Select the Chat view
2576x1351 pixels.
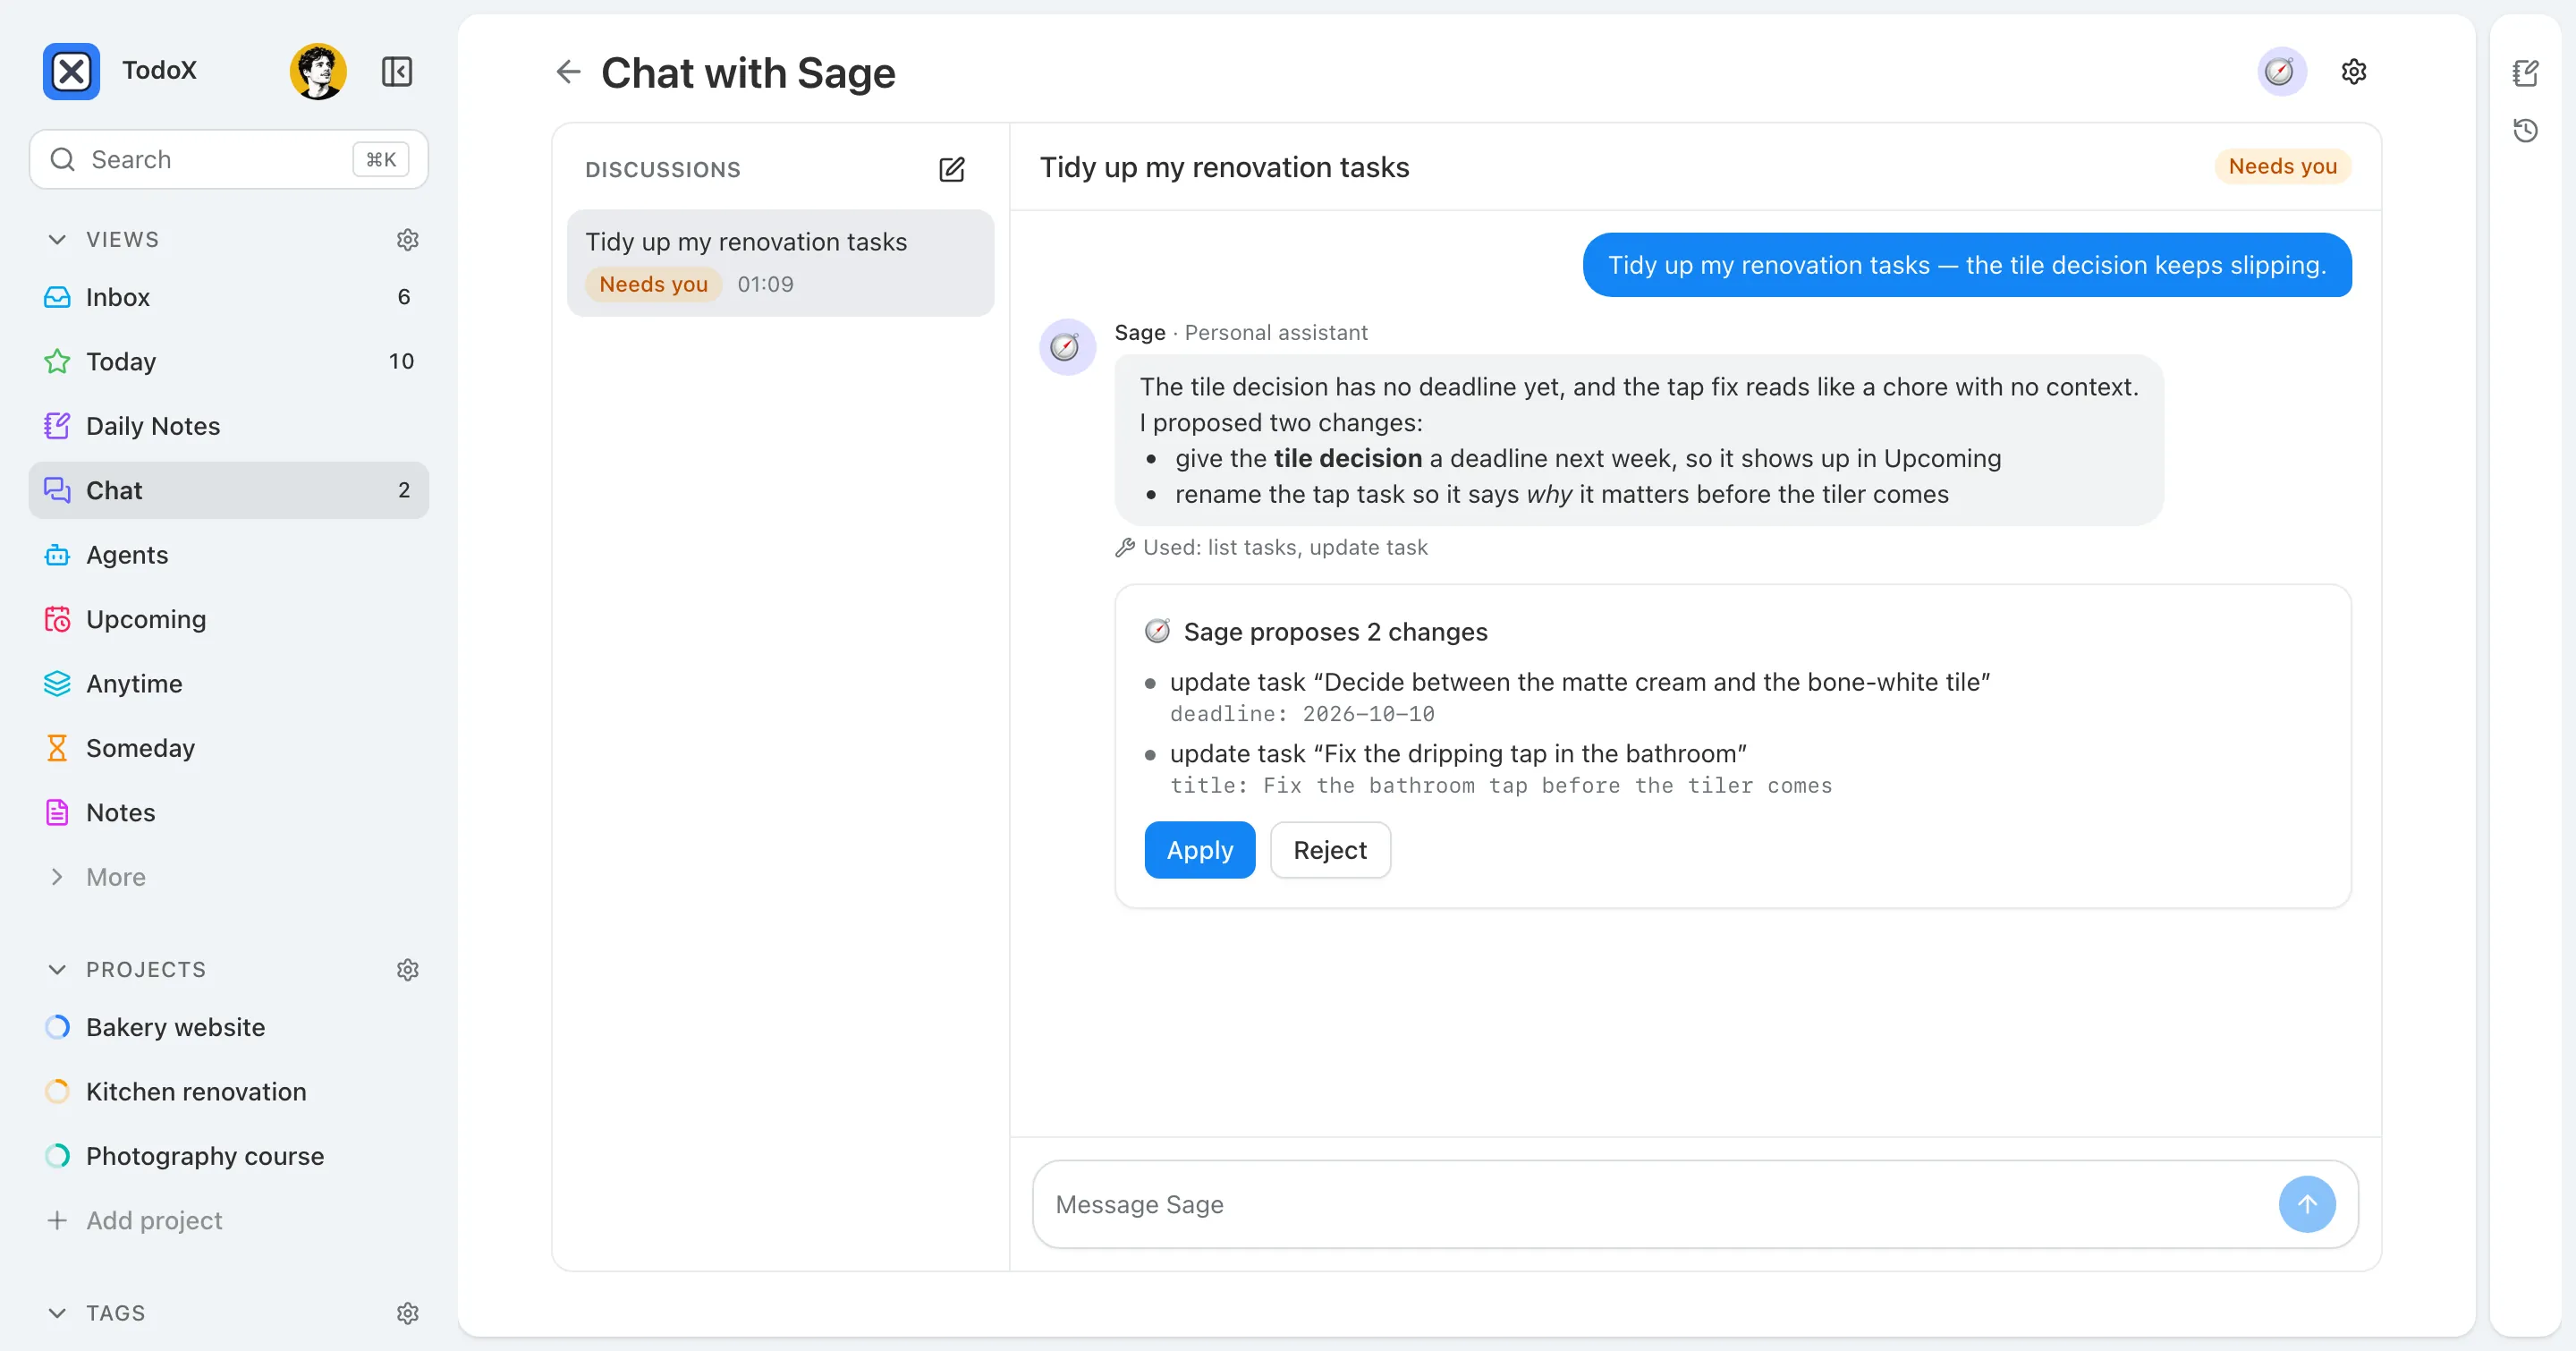coord(229,490)
